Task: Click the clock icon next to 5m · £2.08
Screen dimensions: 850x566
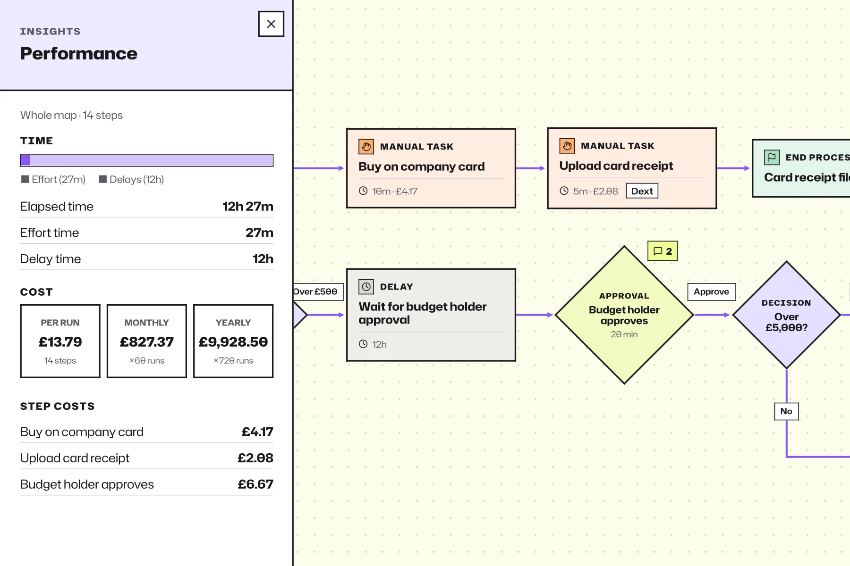Action: pyautogui.click(x=564, y=191)
